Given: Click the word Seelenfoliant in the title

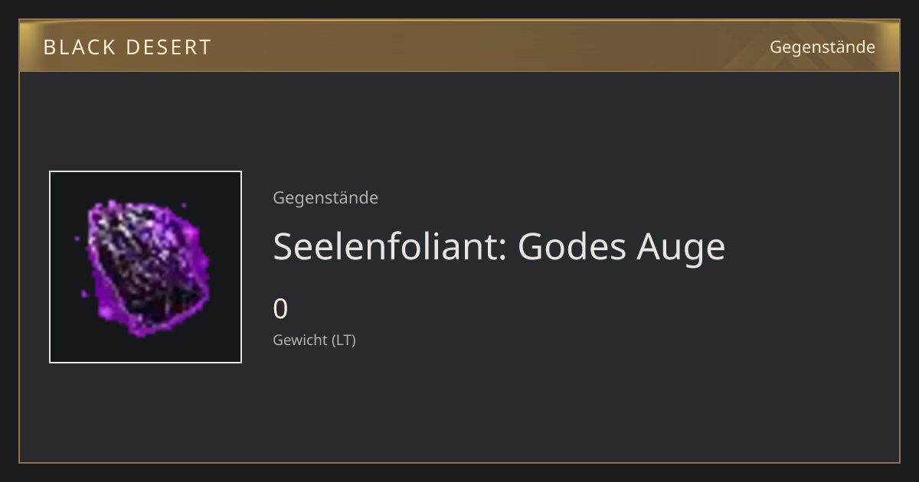Looking at the screenshot, I should click(387, 246).
